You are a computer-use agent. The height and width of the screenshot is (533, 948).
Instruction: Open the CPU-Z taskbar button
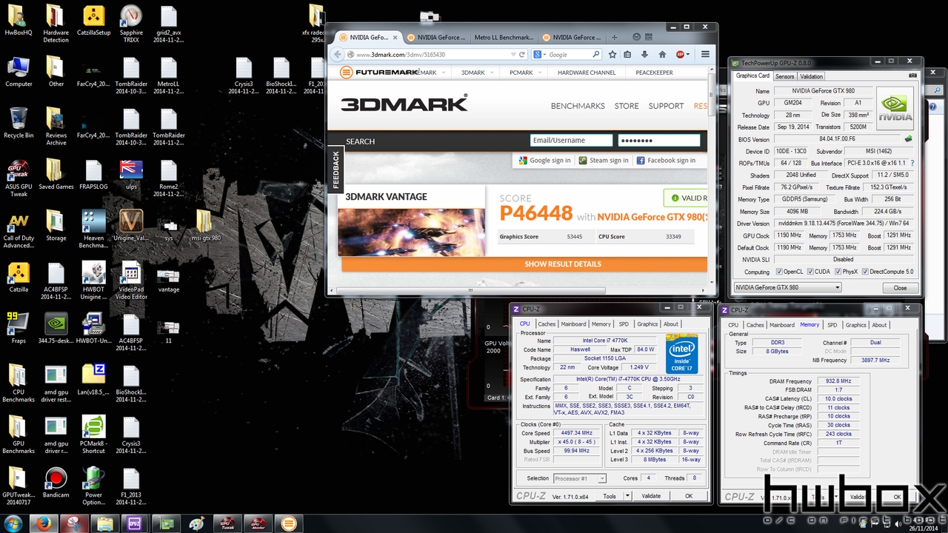[135, 523]
